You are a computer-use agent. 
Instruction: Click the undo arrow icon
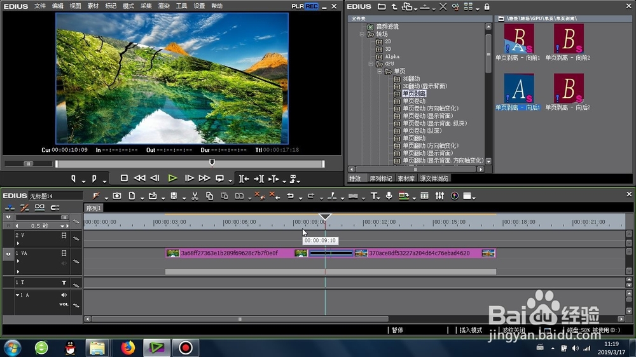[290, 196]
